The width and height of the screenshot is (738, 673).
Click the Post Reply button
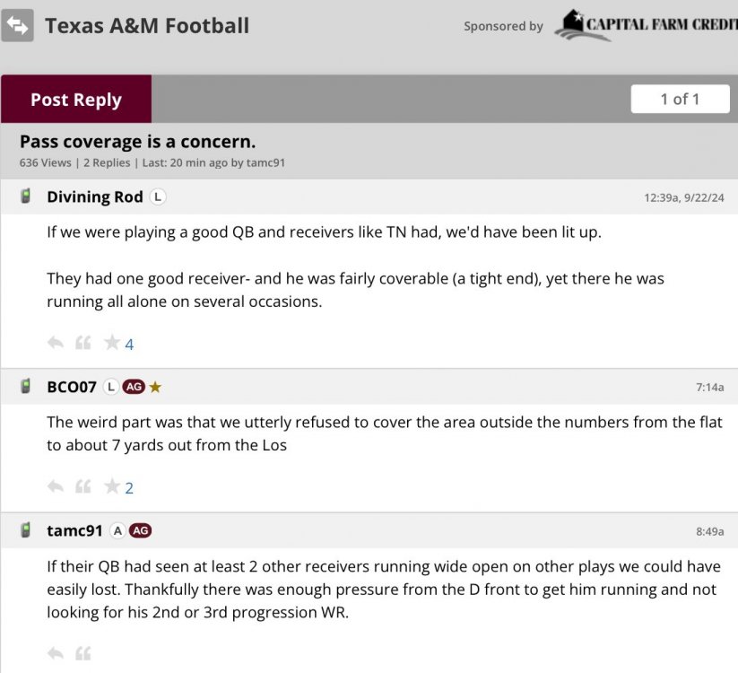(x=76, y=100)
